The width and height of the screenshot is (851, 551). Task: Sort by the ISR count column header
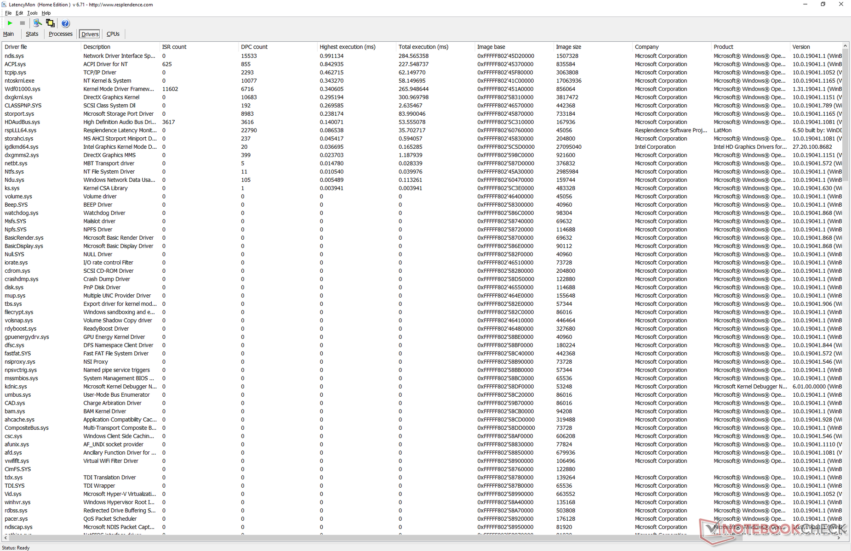[x=199, y=47]
